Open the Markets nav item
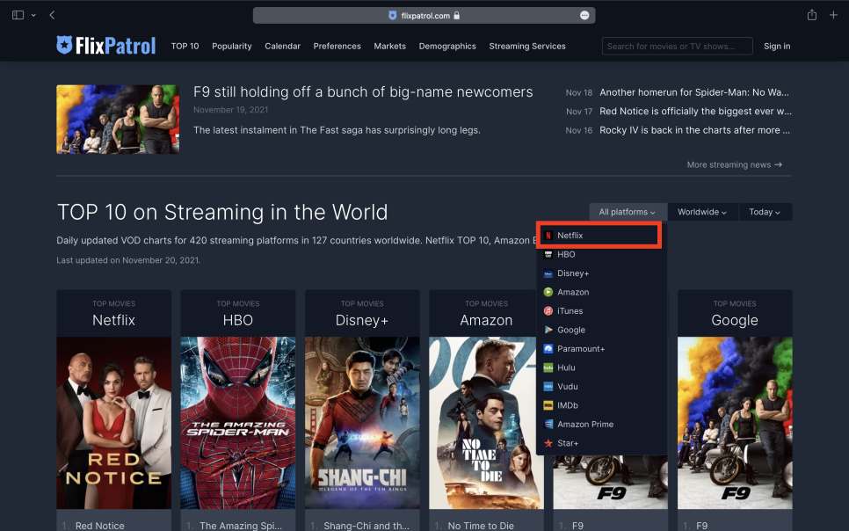The image size is (849, 531). pyautogui.click(x=389, y=46)
